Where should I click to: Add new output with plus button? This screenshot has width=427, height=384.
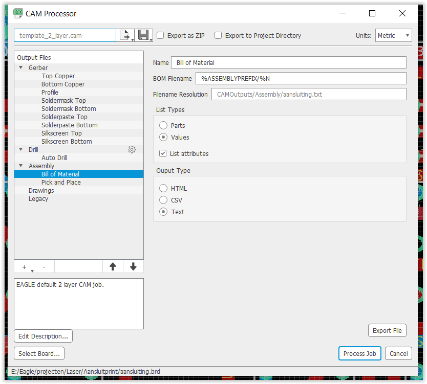tap(24, 267)
